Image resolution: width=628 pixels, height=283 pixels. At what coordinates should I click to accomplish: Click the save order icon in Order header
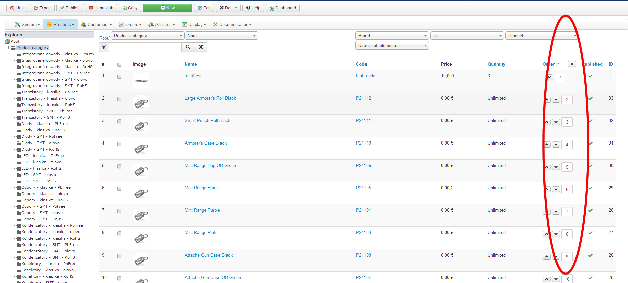click(x=572, y=64)
